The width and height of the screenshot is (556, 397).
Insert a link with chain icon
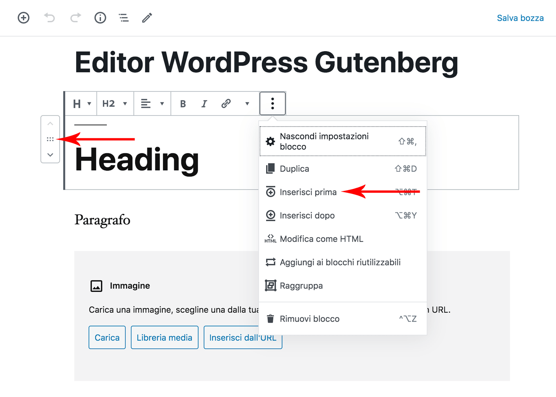tap(226, 104)
